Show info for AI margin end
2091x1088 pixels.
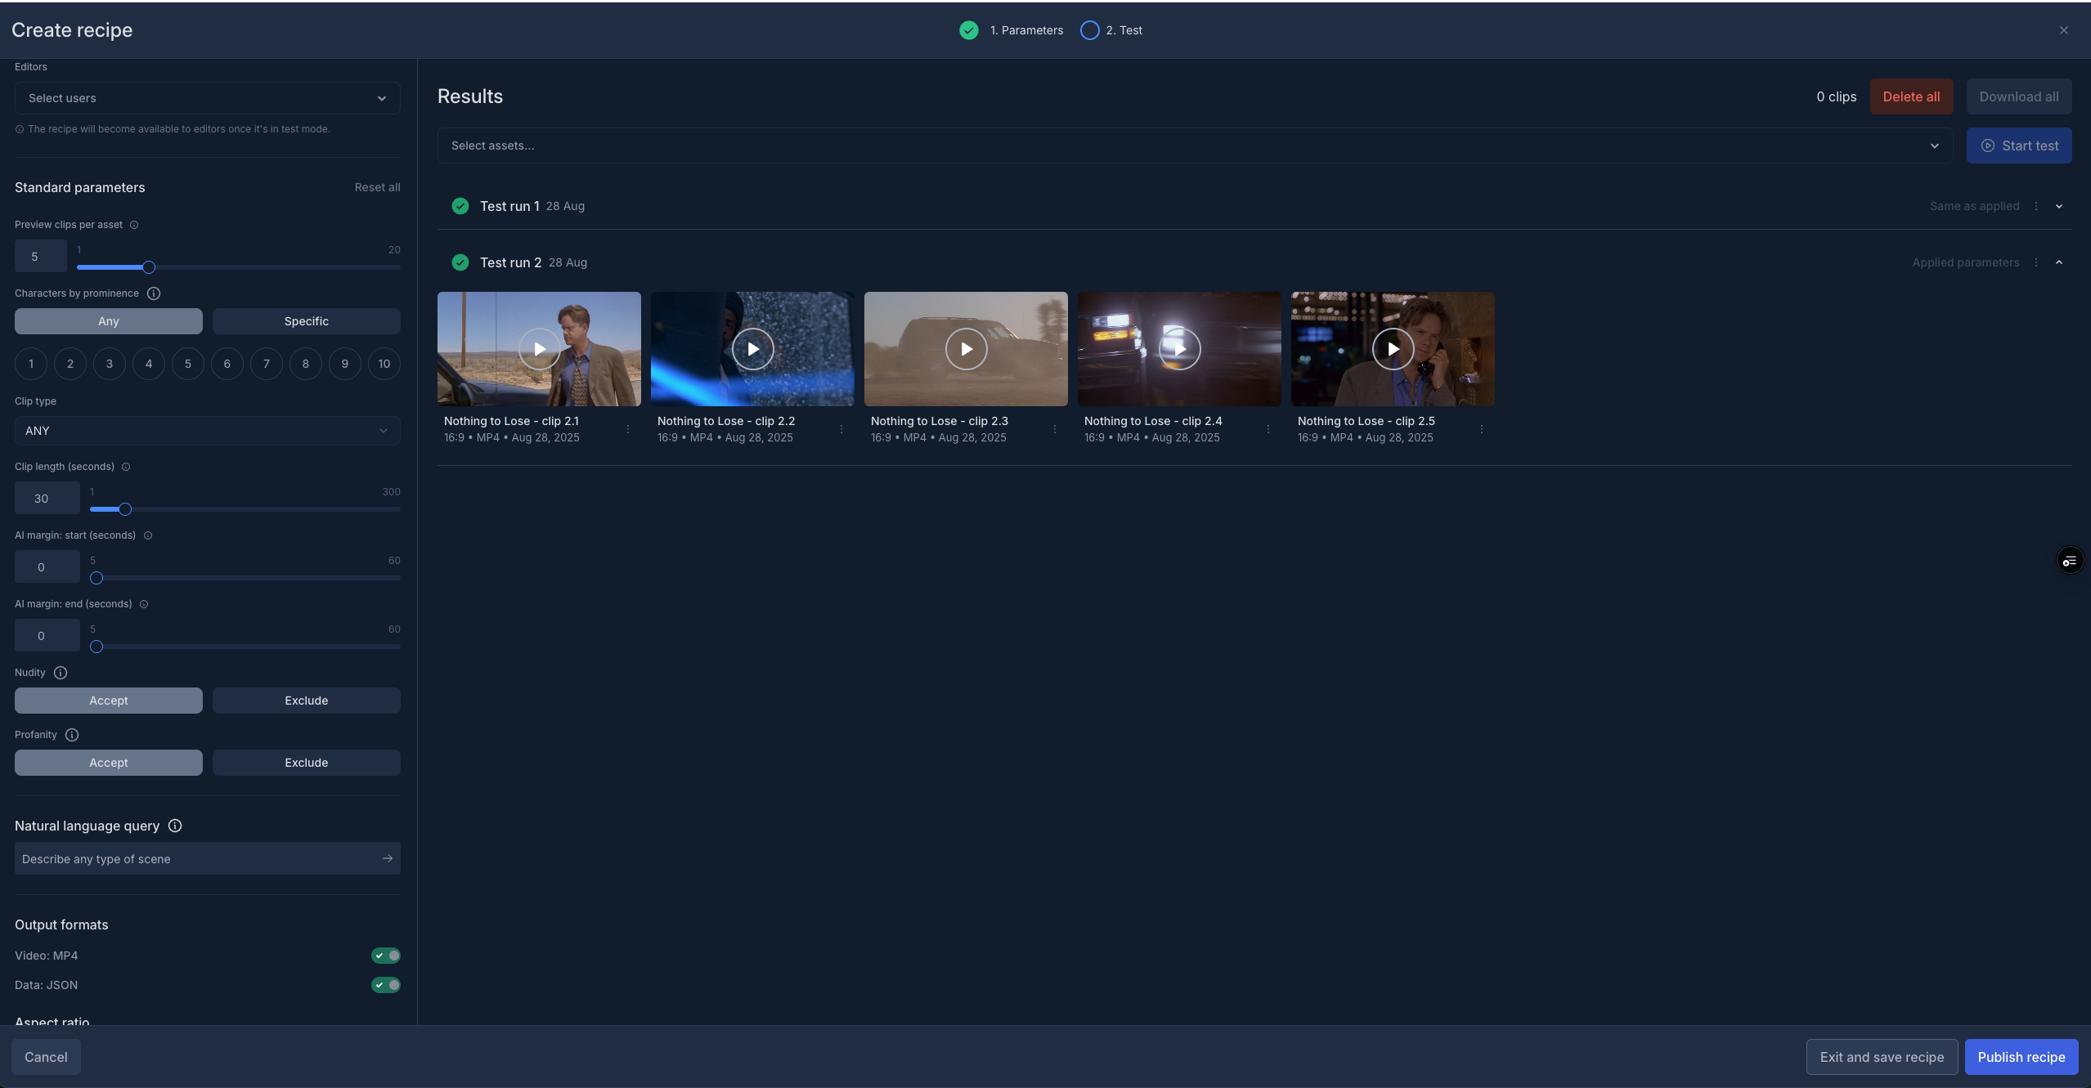tap(144, 604)
